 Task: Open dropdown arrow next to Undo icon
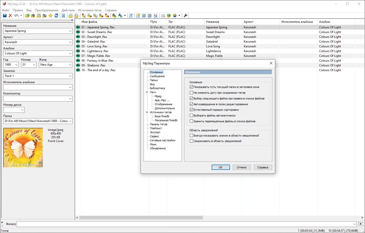click(21, 16)
